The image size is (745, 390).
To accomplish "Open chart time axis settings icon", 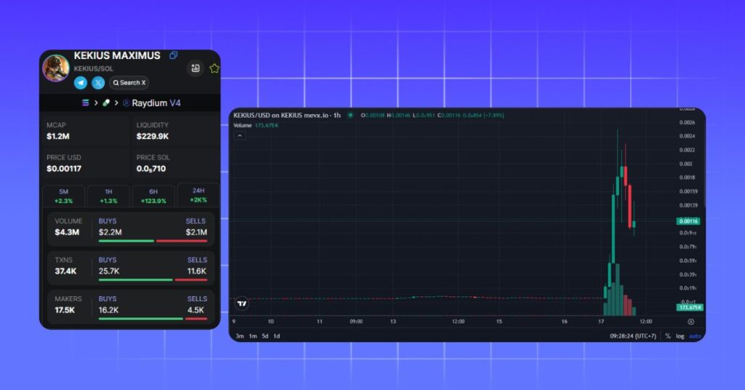I will pos(691,322).
